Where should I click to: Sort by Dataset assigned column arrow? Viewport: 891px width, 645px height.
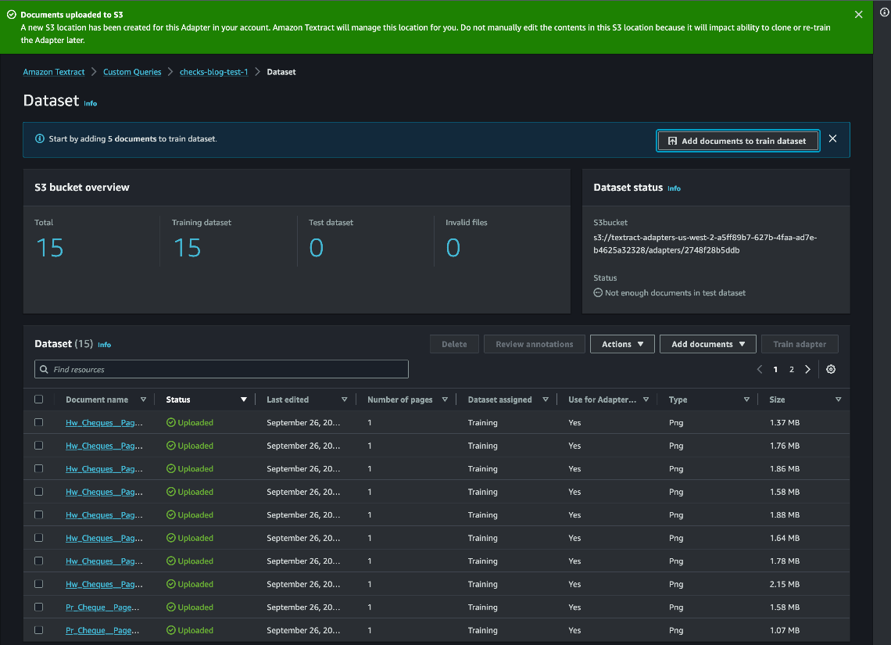[x=546, y=400]
